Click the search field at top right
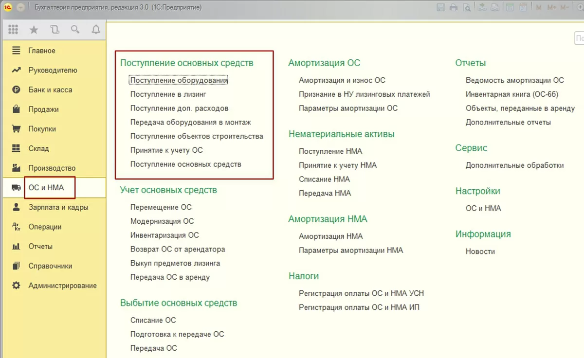This screenshot has height=358, width=584. pyautogui.click(x=579, y=38)
